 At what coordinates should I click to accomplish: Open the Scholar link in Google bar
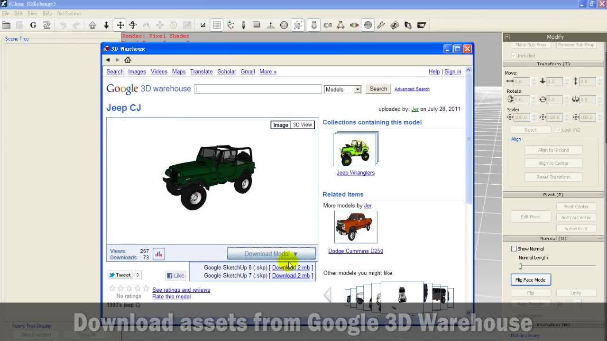click(x=227, y=72)
